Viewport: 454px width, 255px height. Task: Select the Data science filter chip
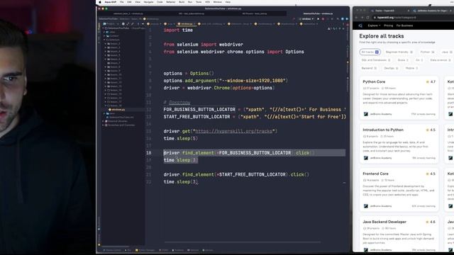point(441,60)
